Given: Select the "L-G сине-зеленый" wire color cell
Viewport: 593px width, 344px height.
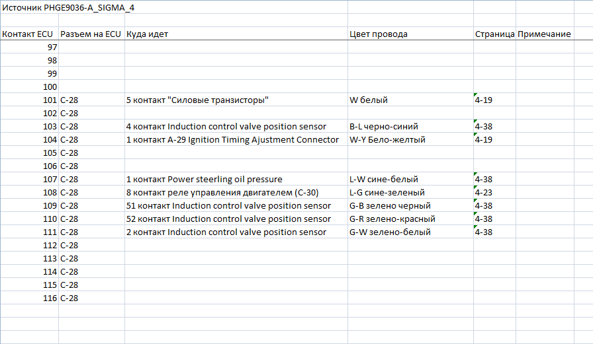Looking at the screenshot, I should tap(387, 193).
